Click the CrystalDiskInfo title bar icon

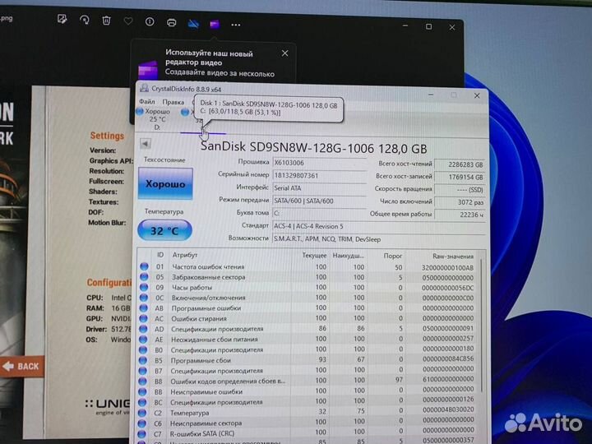[x=144, y=88]
